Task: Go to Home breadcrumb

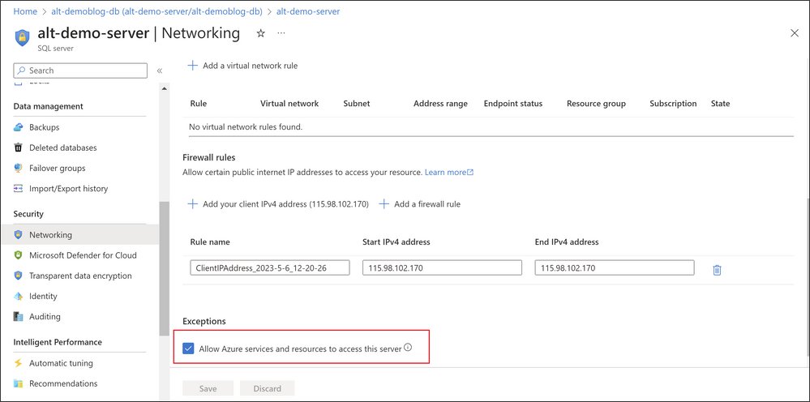Action: click(x=25, y=11)
